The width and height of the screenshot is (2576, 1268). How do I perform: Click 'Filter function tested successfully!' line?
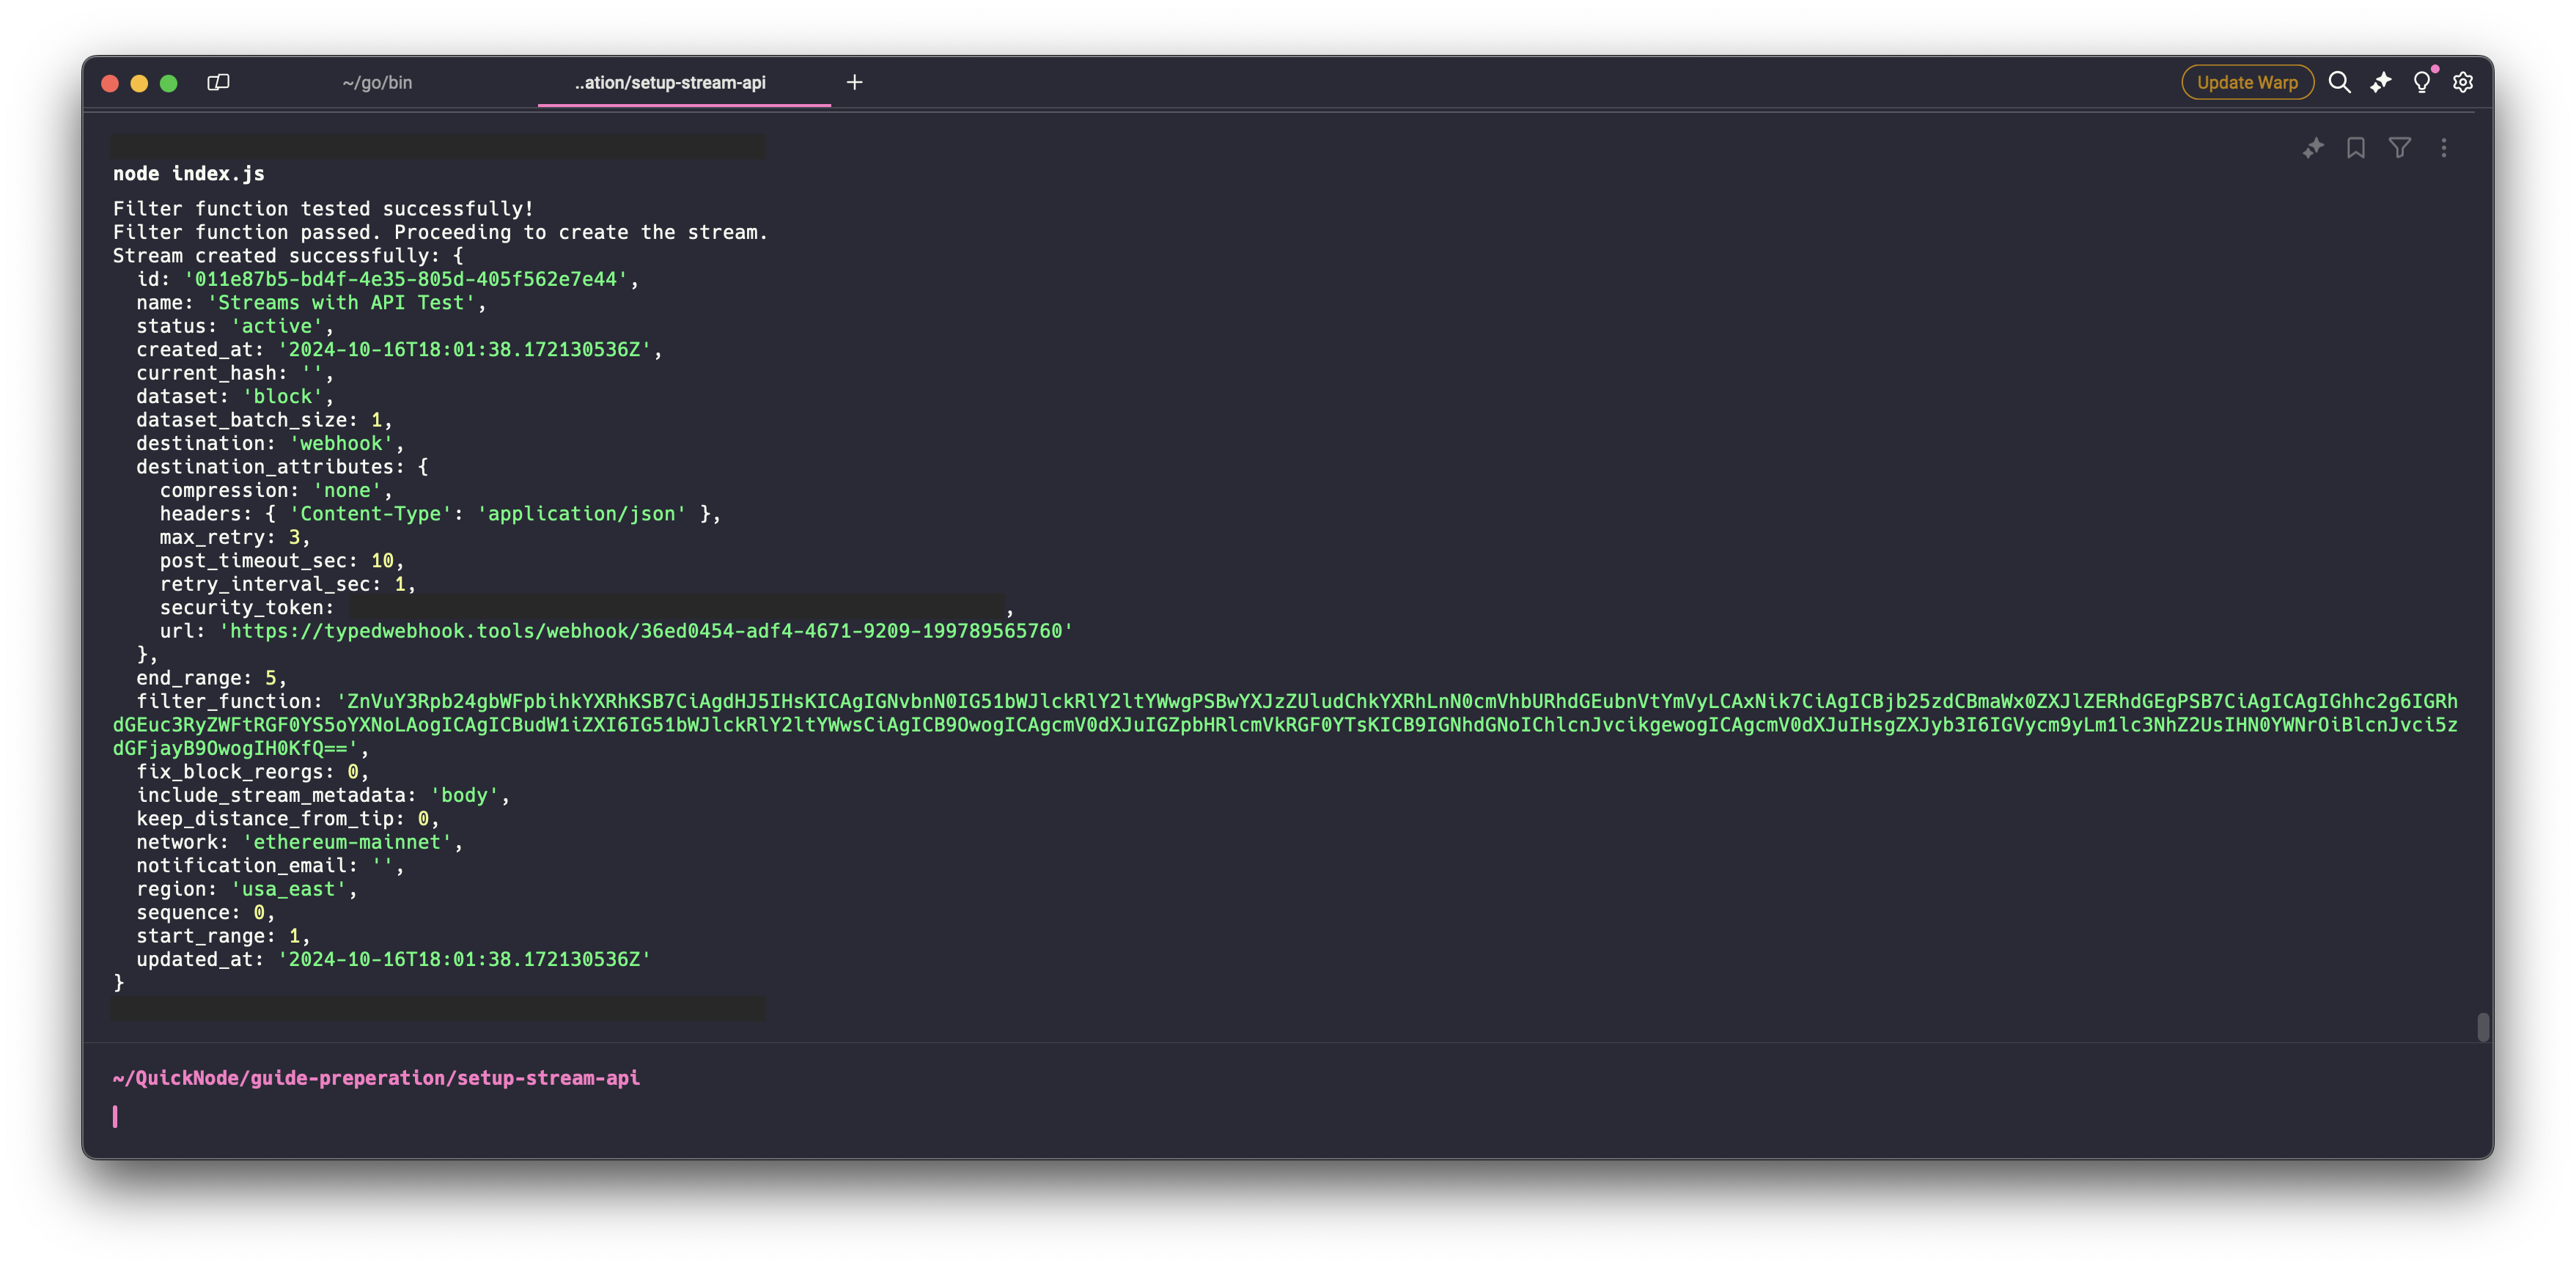[x=323, y=208]
